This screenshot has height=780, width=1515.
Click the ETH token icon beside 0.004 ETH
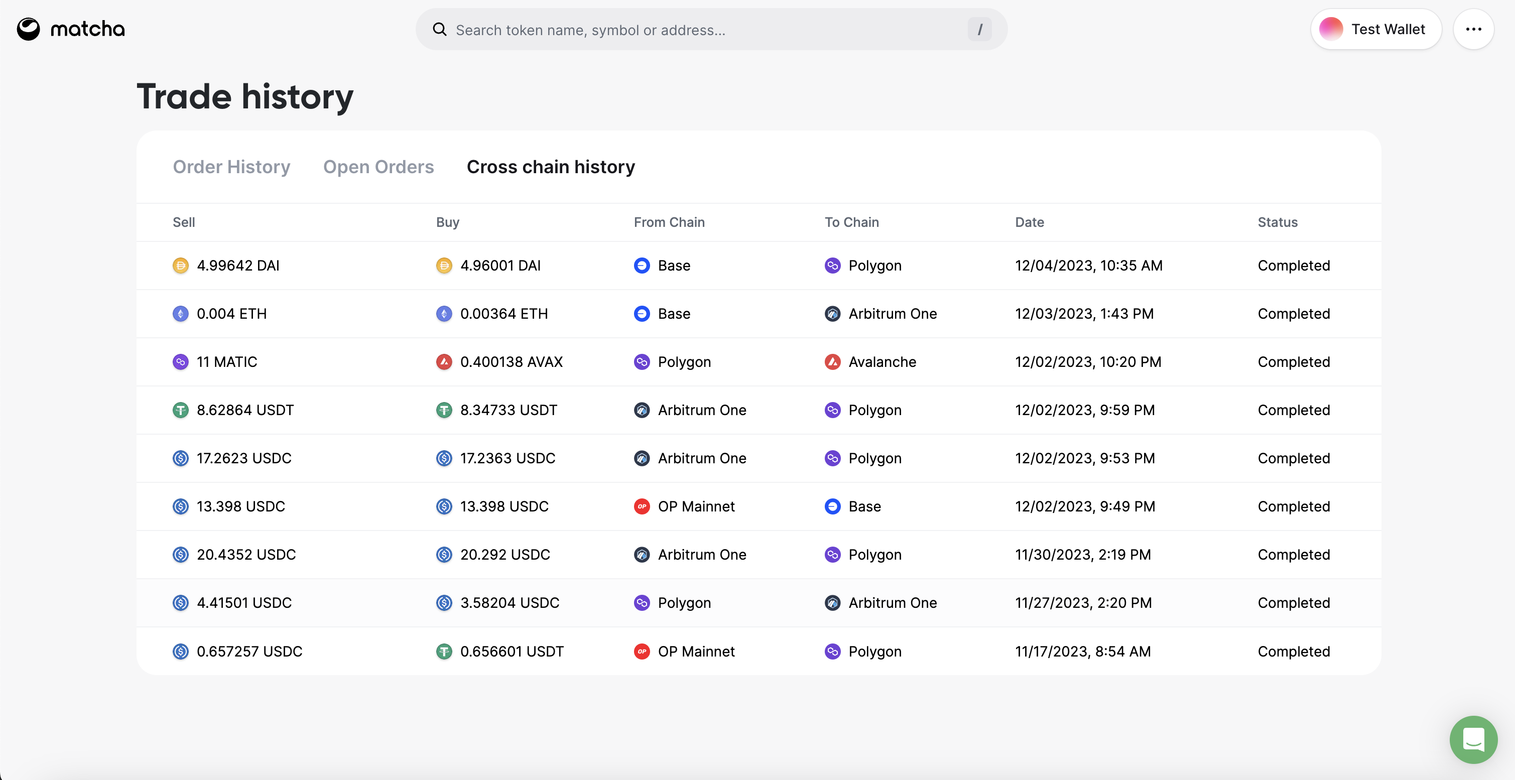181,314
